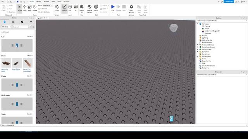Switch to the MODEL ribbon tab

(x=39, y=2)
